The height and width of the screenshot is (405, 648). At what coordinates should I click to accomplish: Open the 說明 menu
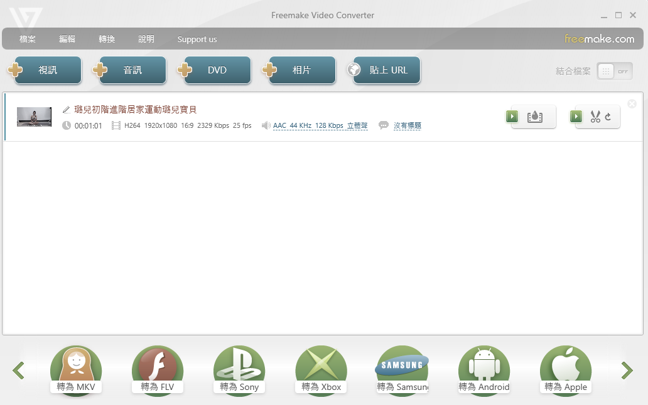(146, 39)
